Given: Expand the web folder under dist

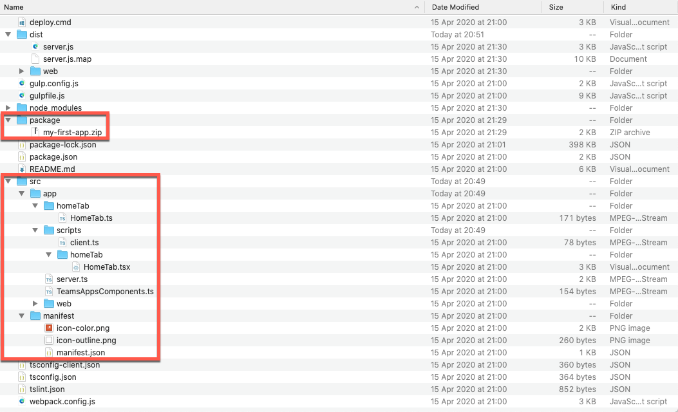Looking at the screenshot, I should click(22, 71).
